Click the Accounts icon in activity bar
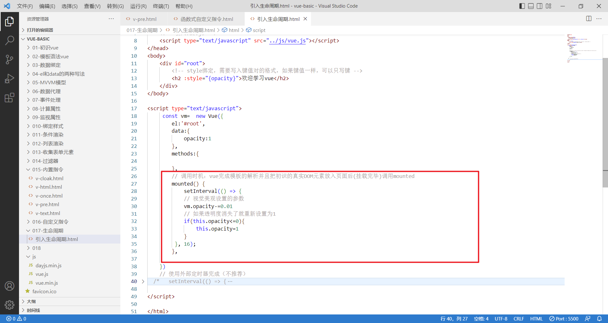Image resolution: width=608 pixels, height=323 pixels. coord(9,286)
